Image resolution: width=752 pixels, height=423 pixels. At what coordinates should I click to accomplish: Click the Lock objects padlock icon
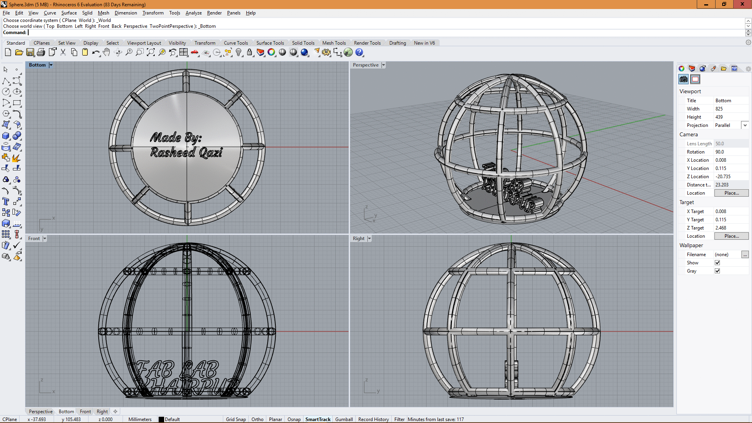click(x=249, y=52)
